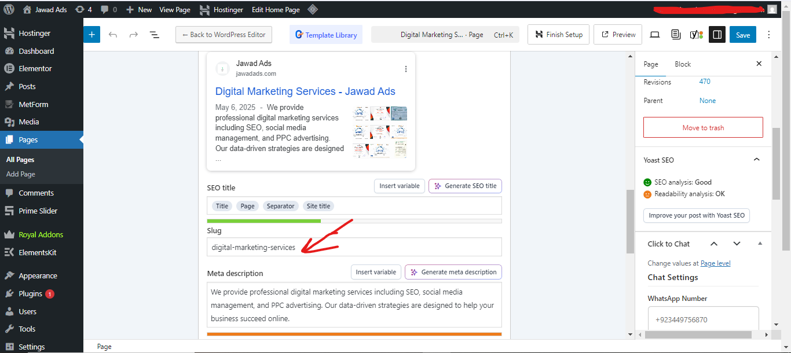Image resolution: width=791 pixels, height=353 pixels.
Task: Move the Click to Chat panel down
Action: click(x=737, y=244)
